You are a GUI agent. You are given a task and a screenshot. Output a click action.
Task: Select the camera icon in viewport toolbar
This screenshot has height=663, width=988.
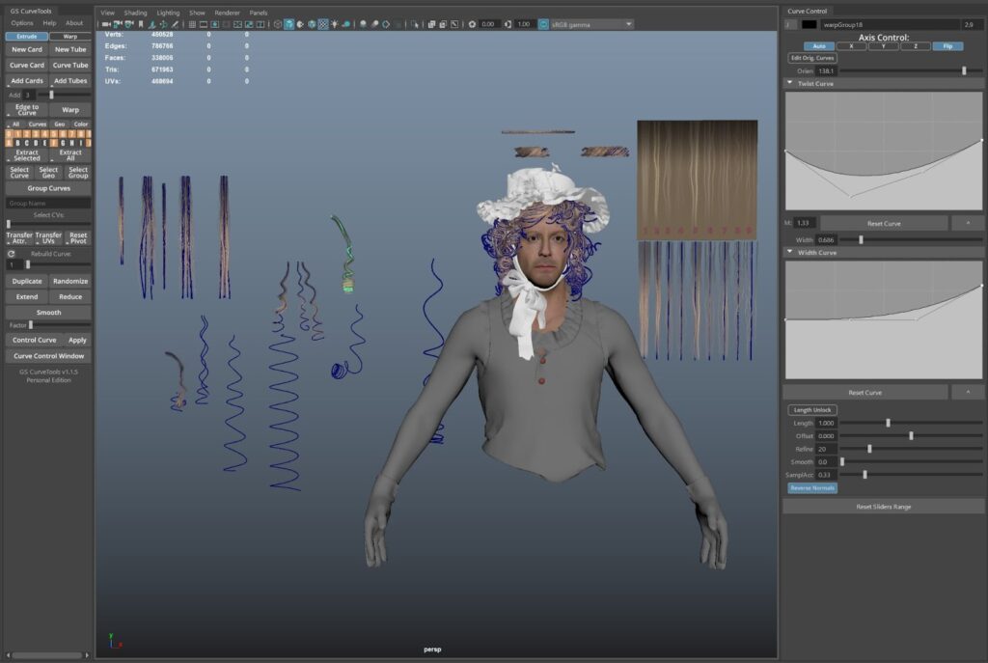point(105,24)
